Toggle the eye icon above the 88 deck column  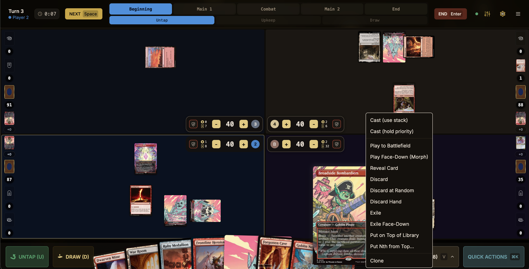521,39
